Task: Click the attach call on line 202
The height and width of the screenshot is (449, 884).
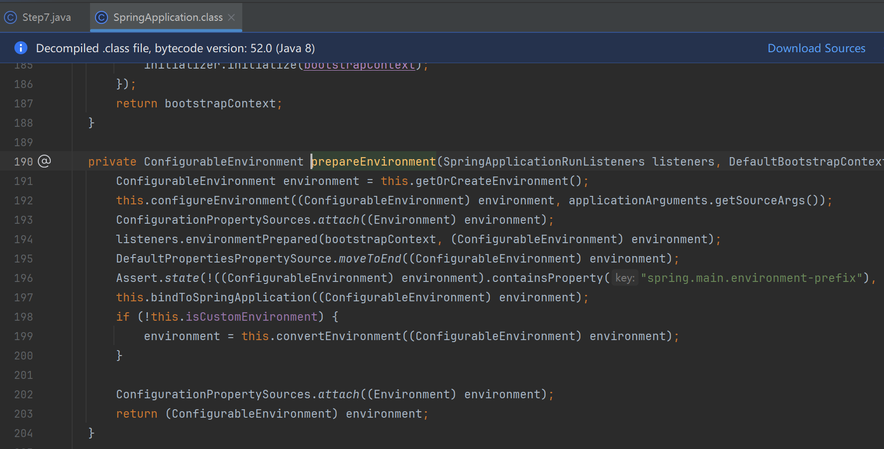Action: click(338, 394)
